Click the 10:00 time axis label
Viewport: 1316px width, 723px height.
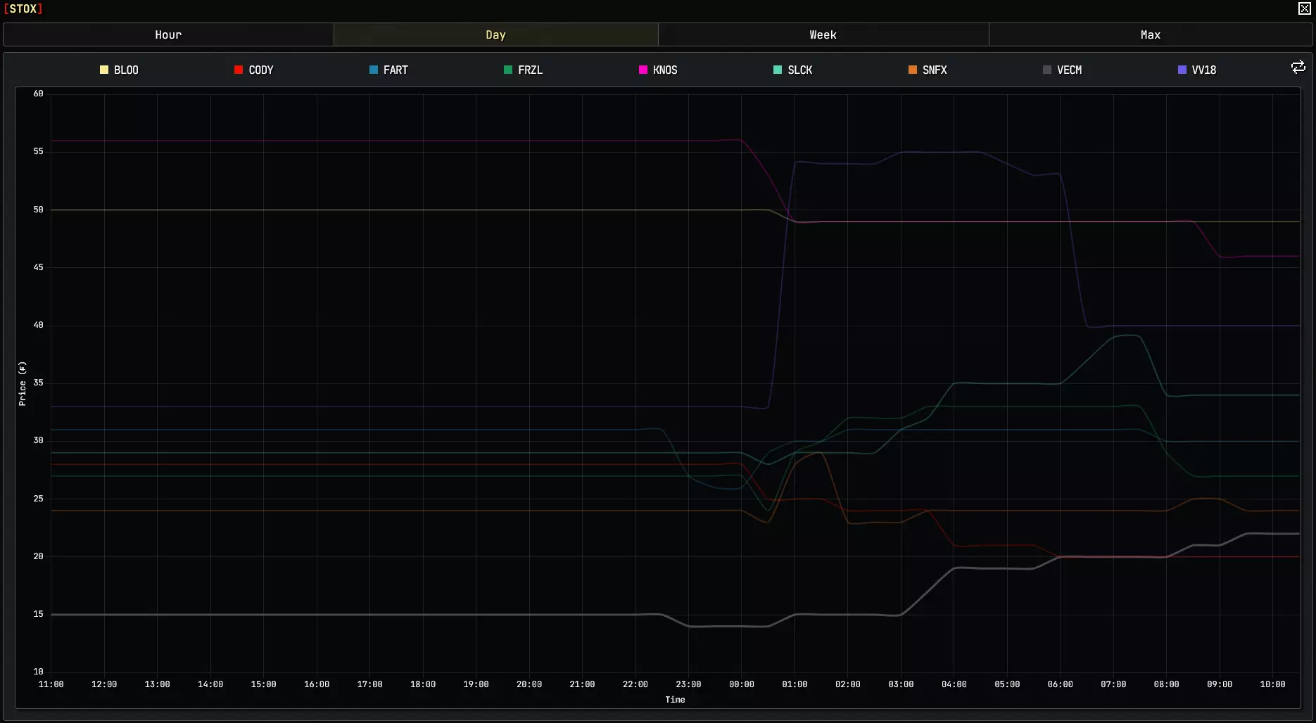(1272, 684)
